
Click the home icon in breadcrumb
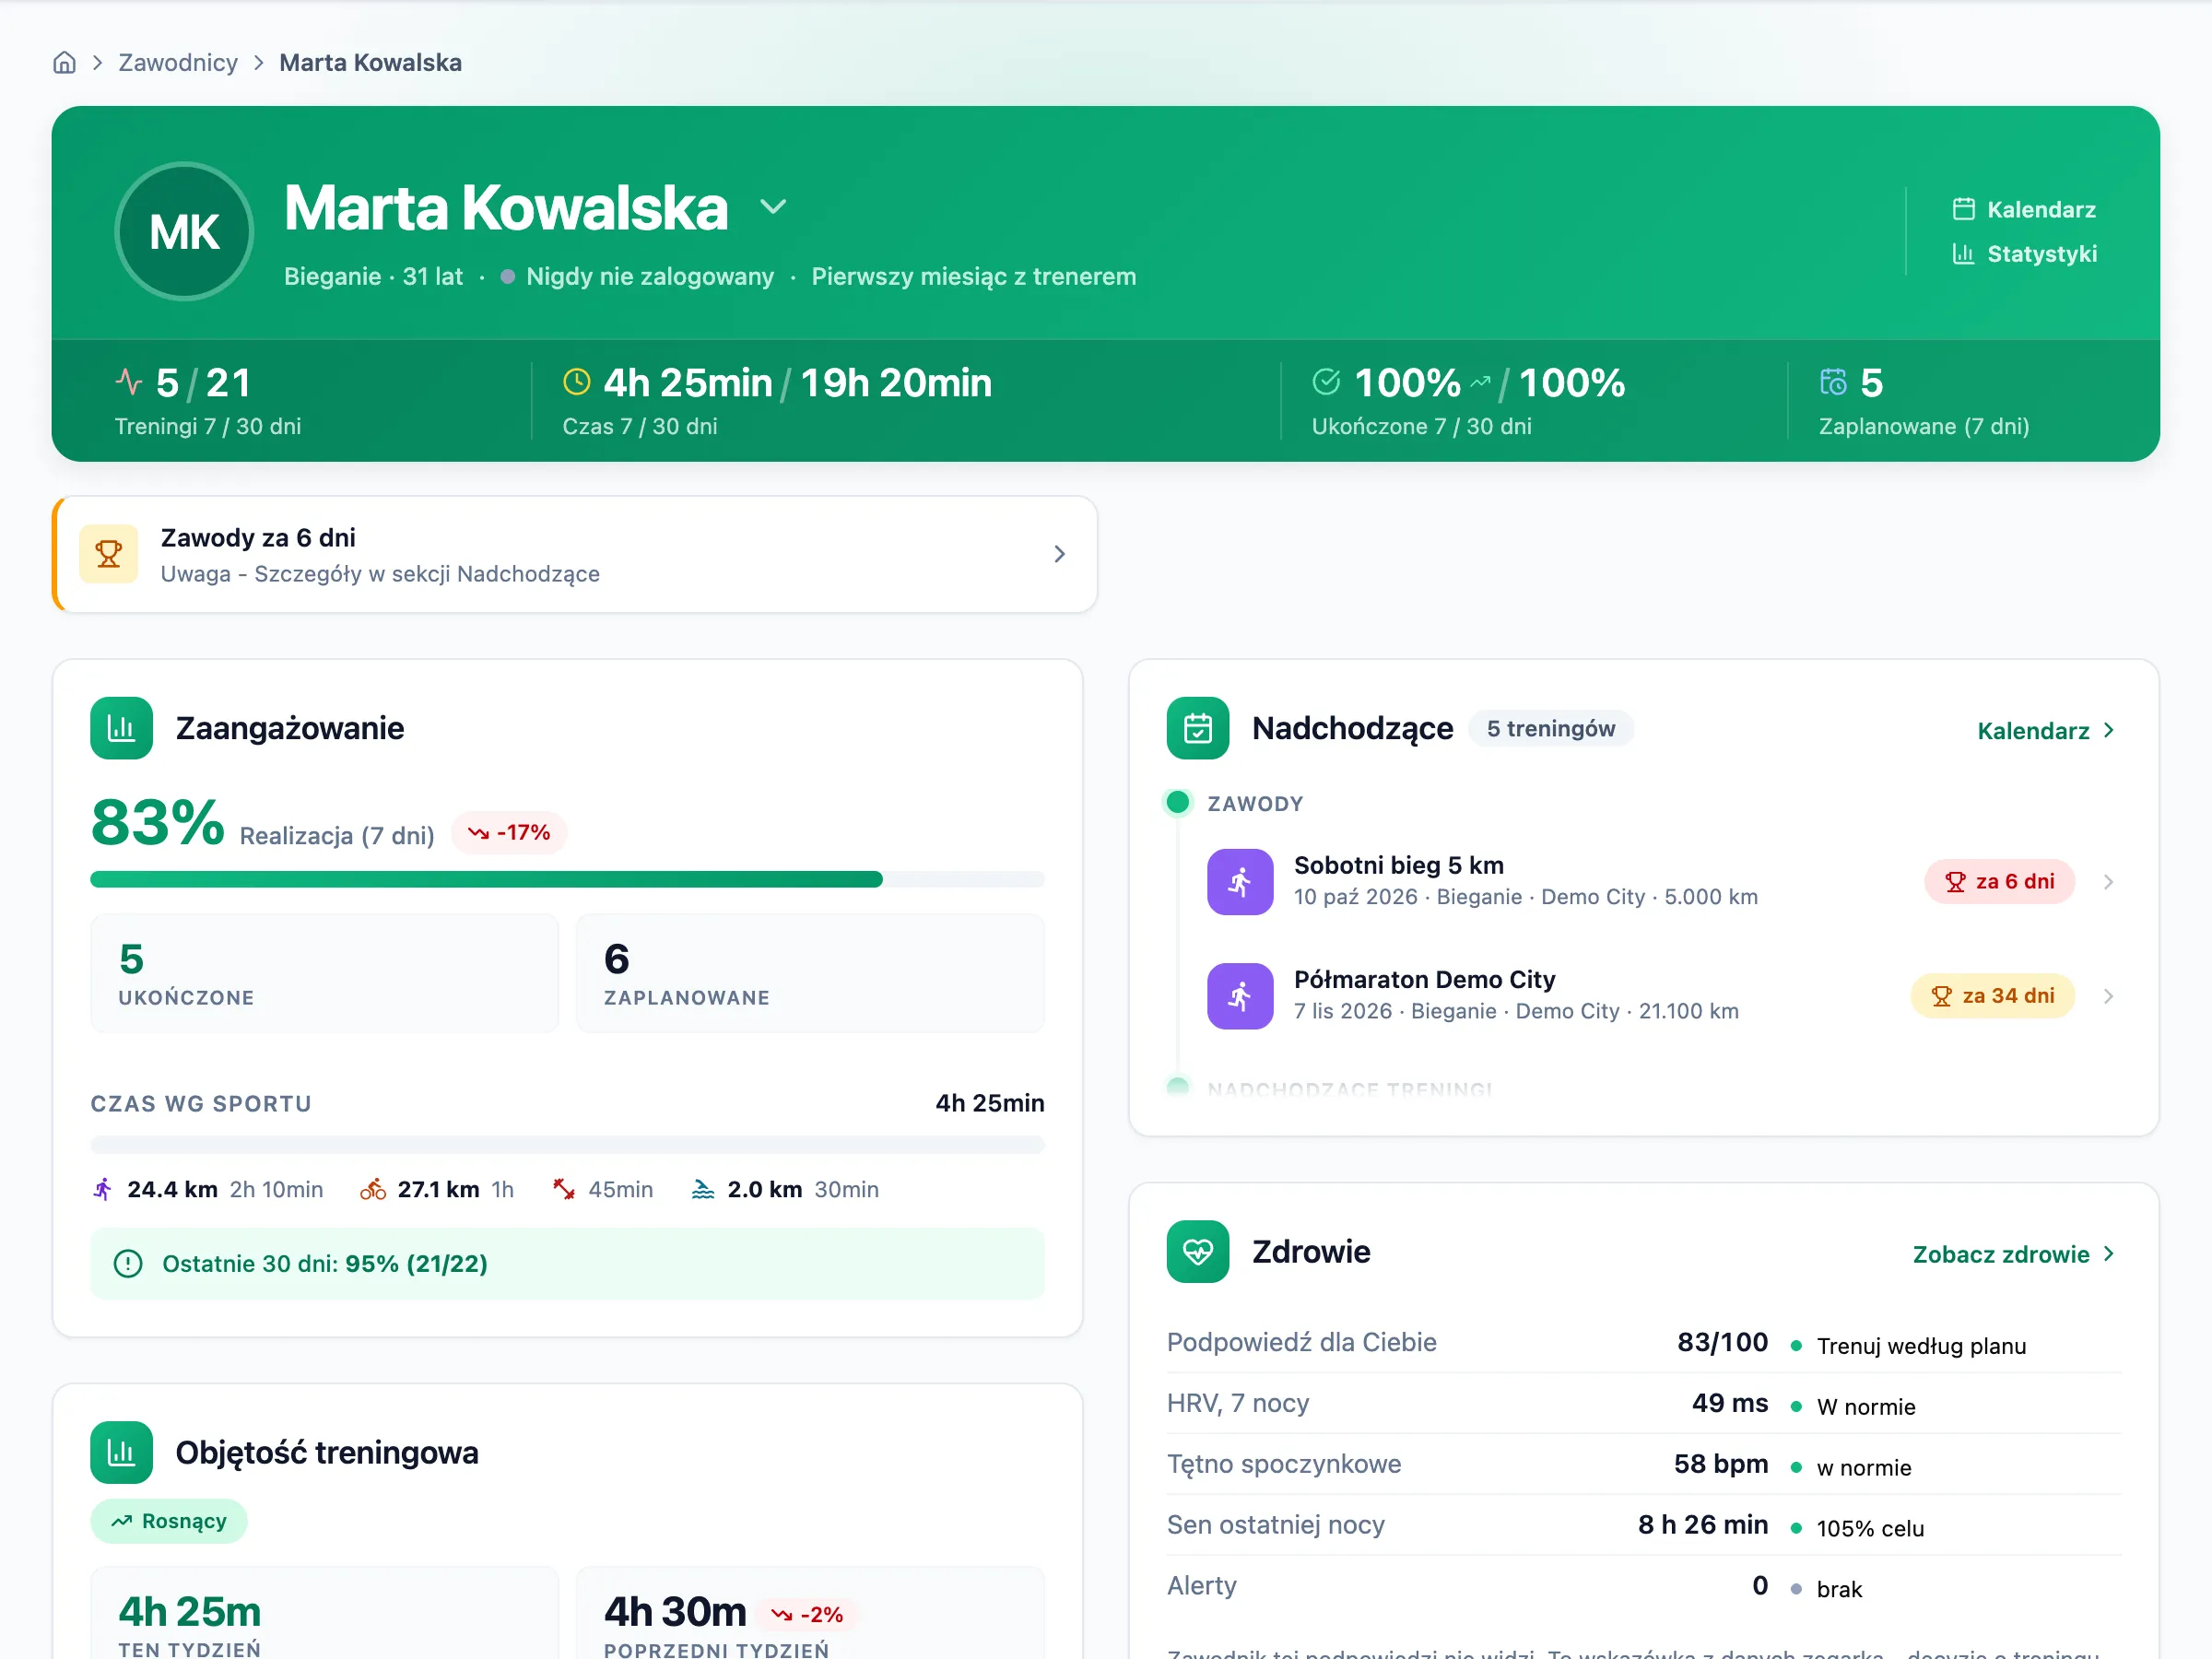tap(64, 63)
